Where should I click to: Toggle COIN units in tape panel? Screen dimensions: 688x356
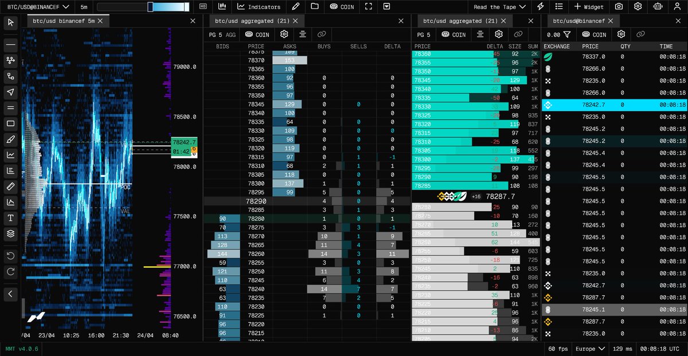click(x=594, y=34)
